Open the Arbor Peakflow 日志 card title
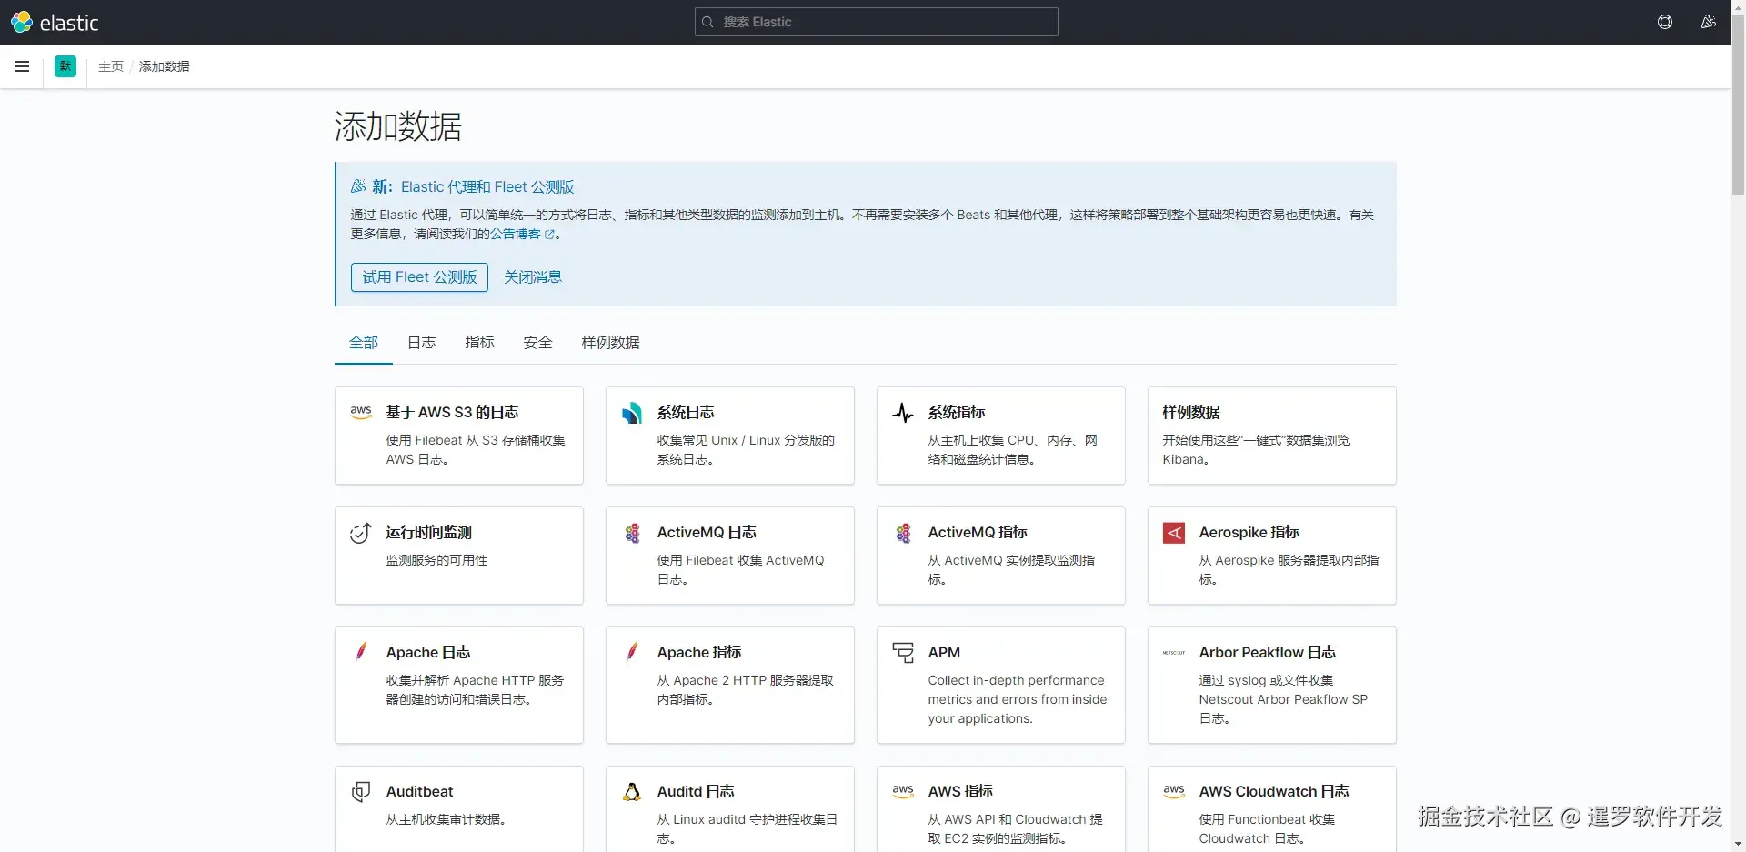 click(x=1268, y=653)
